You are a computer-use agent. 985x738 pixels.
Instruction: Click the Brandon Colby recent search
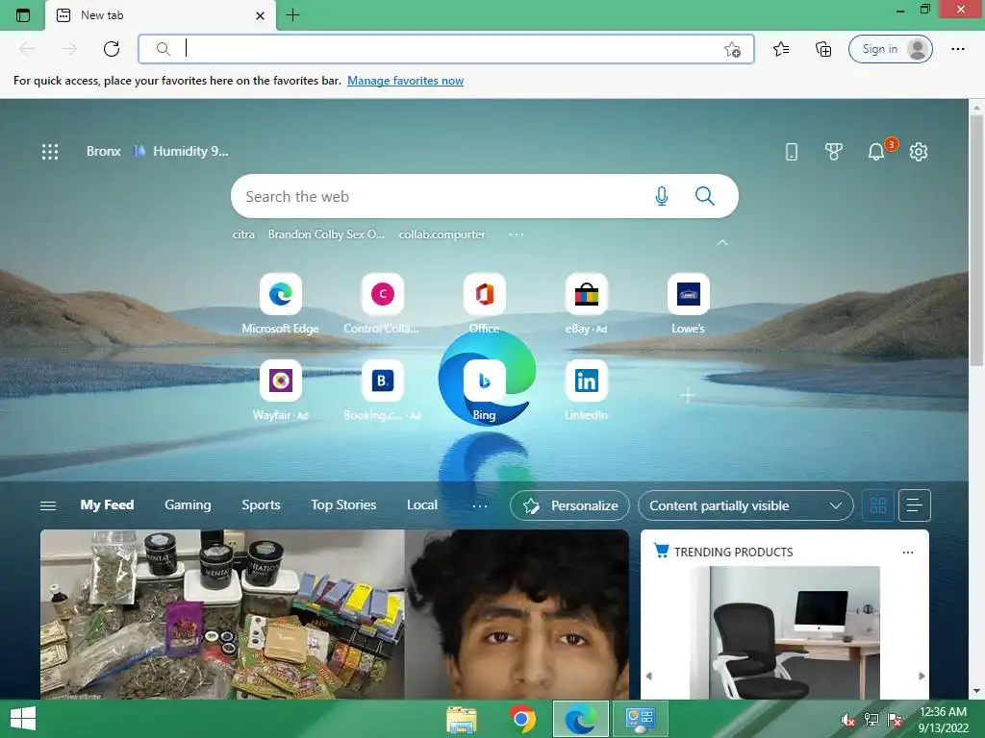pyautogui.click(x=326, y=234)
